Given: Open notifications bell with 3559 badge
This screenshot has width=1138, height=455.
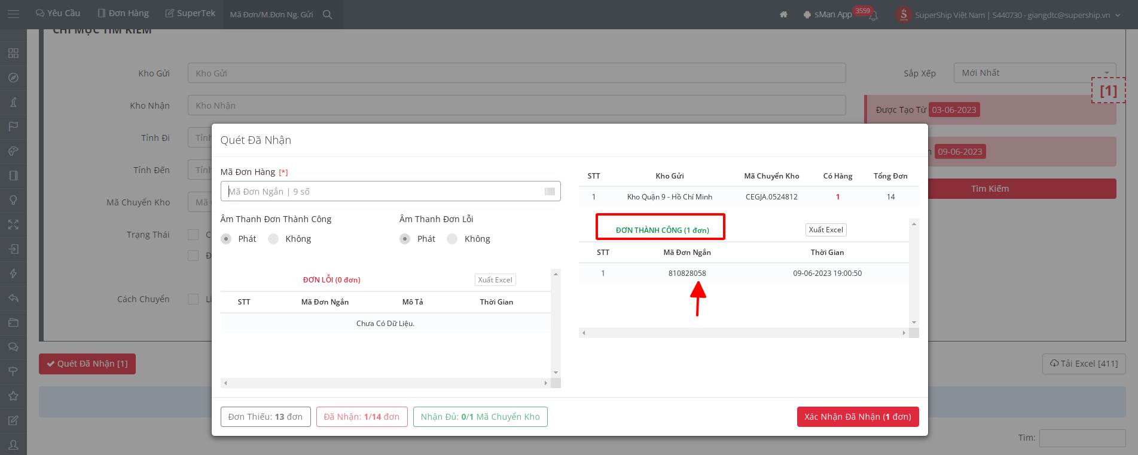Looking at the screenshot, I should tap(874, 16).
